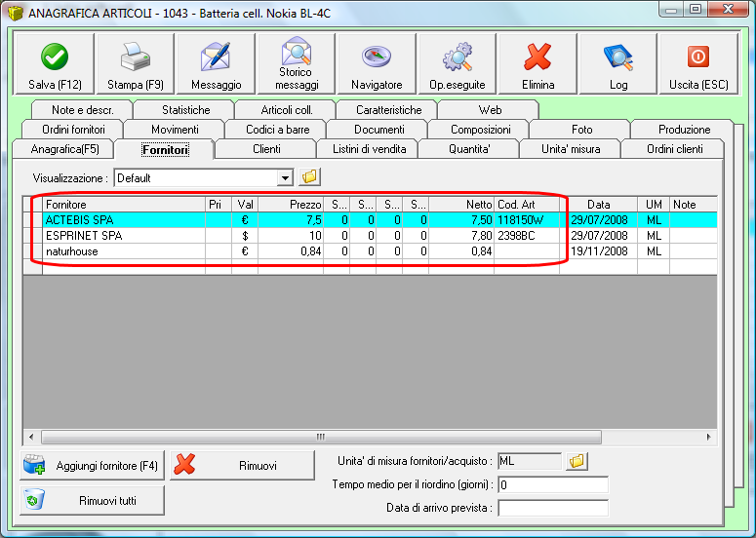Image resolution: width=756 pixels, height=538 pixels.
Task: Click the Unita' di misura fornitori/acquisto field
Action: click(530, 461)
